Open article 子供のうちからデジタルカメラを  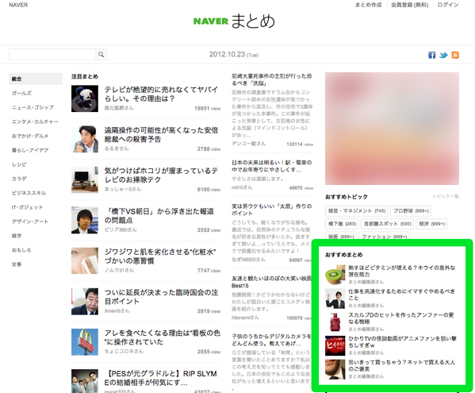(272, 340)
